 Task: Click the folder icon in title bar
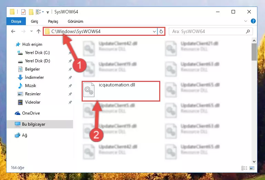(x=12, y=12)
